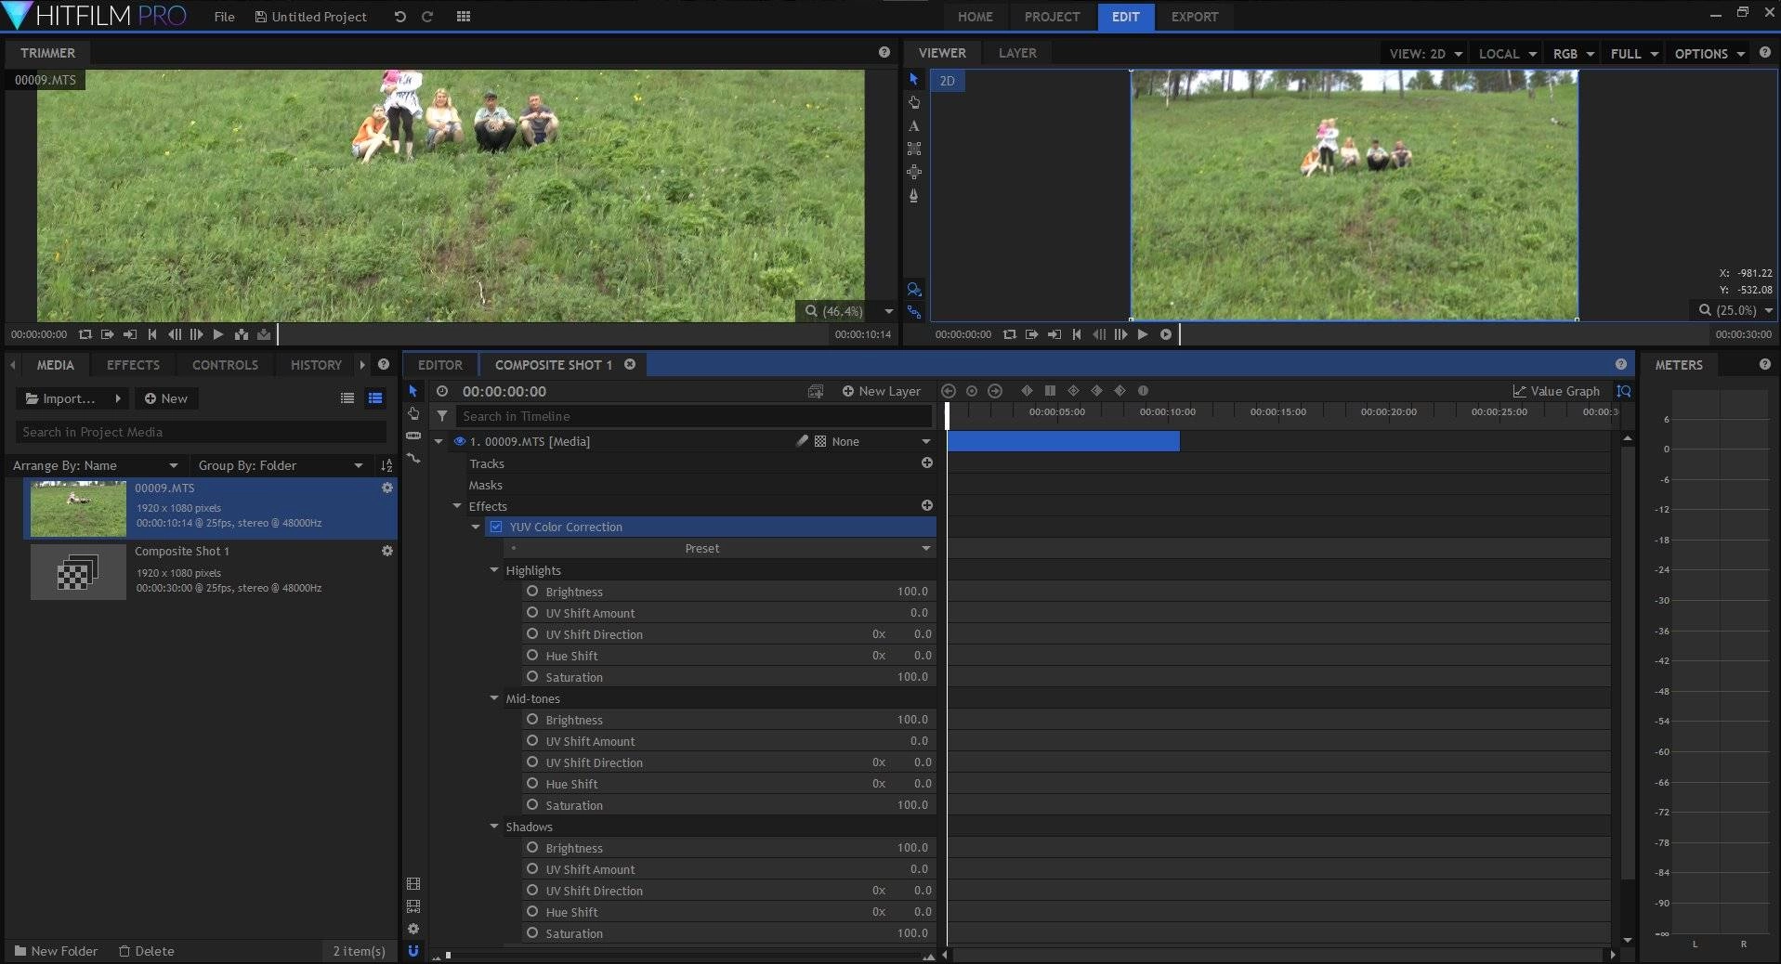Open settings gear for 00009.MTS media

click(387, 488)
